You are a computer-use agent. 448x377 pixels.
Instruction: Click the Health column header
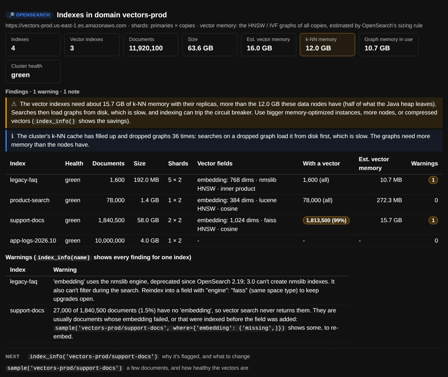tap(74, 163)
